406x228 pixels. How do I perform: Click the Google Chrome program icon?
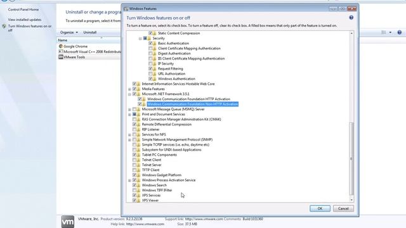(61, 46)
